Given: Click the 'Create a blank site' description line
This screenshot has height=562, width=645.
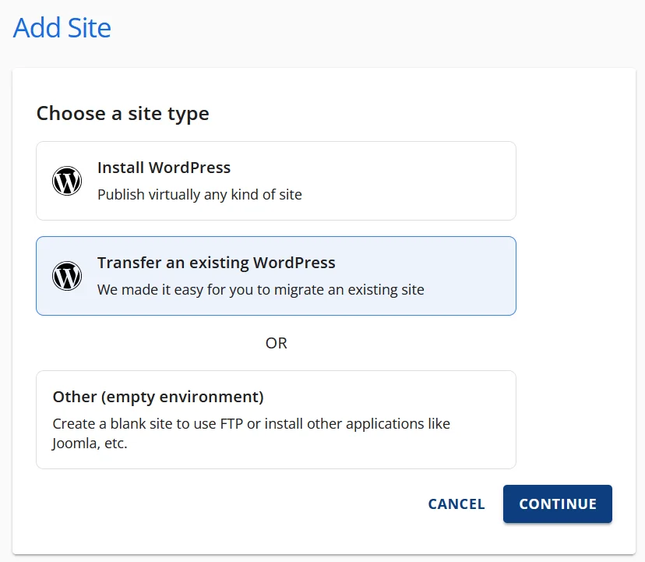Looking at the screenshot, I should (251, 424).
